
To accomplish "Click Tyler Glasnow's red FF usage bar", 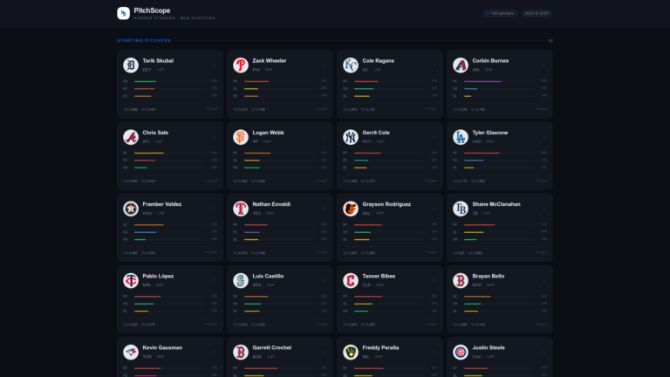I will pyautogui.click(x=482, y=153).
